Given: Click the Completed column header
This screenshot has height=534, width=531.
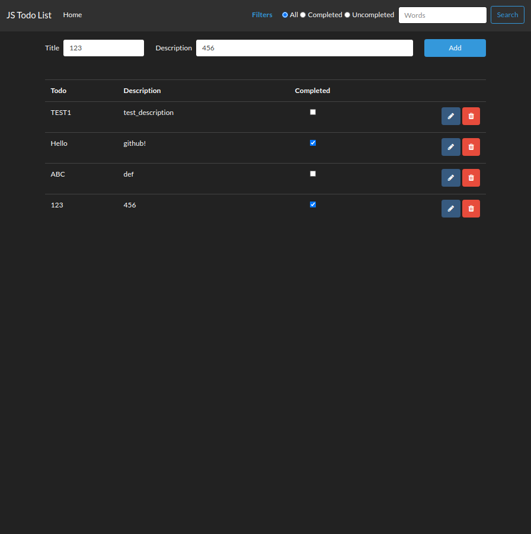Looking at the screenshot, I should (312, 91).
